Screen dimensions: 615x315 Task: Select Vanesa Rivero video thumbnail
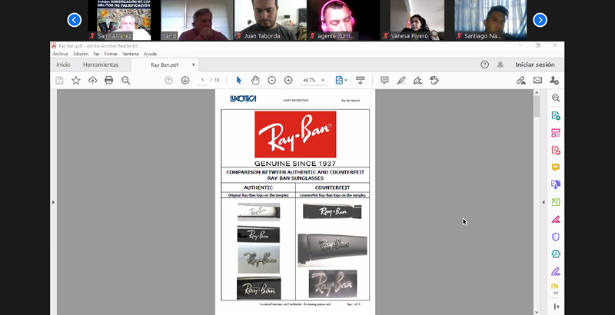coord(417,20)
